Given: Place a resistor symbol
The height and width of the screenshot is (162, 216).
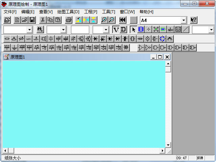Looking at the screenshot, I should 7,39.
